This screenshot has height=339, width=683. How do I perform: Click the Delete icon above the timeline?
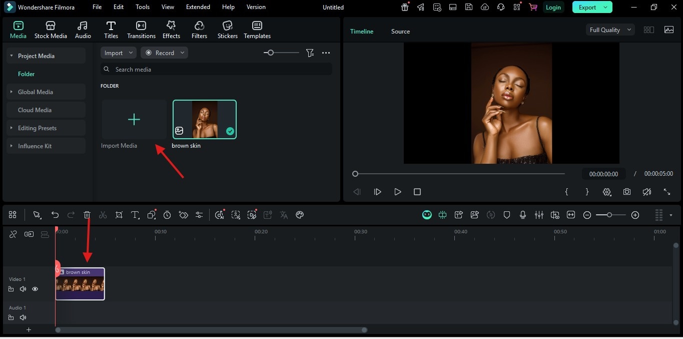(x=87, y=215)
